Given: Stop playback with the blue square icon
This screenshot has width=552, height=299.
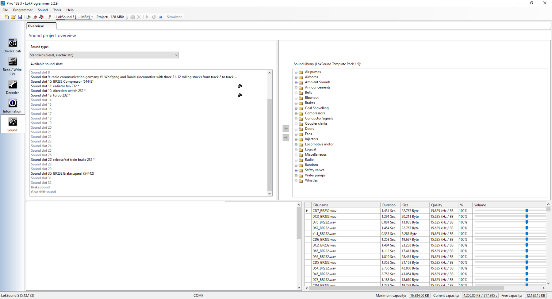Looking at the screenshot, I should (160, 17).
